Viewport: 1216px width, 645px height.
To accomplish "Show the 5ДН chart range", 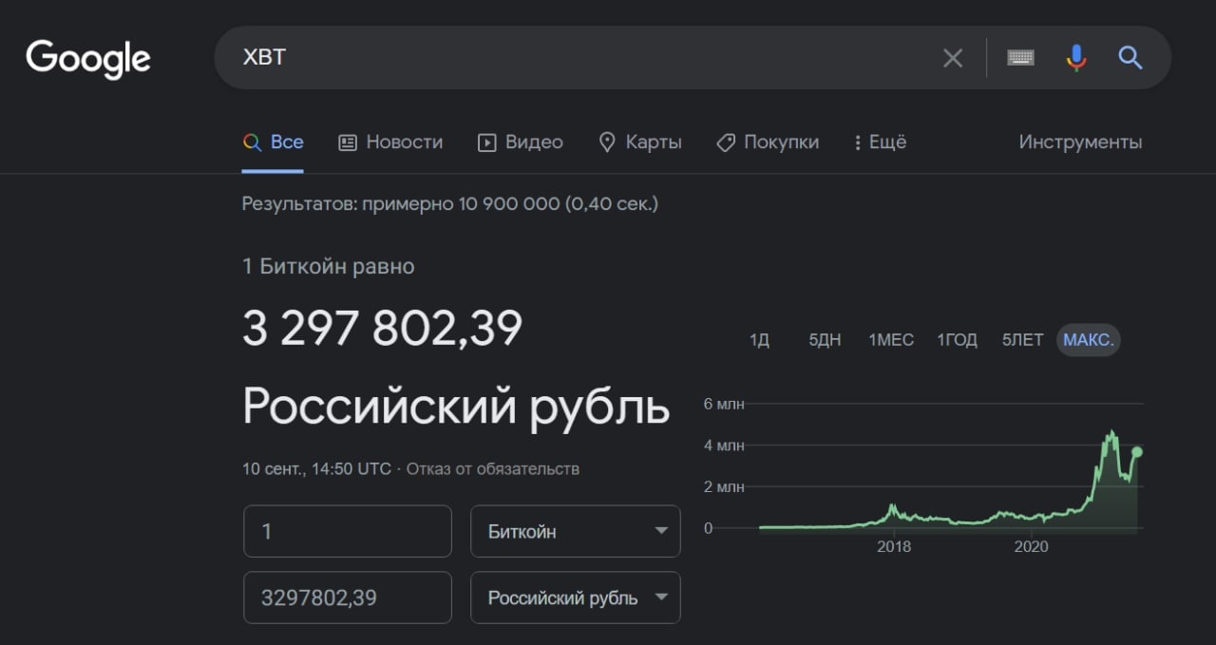I will (x=825, y=340).
